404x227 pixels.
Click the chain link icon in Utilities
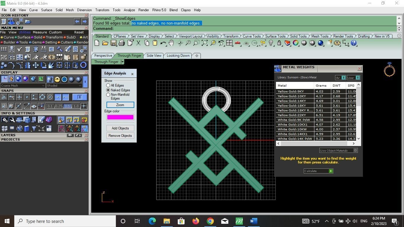click(59, 65)
